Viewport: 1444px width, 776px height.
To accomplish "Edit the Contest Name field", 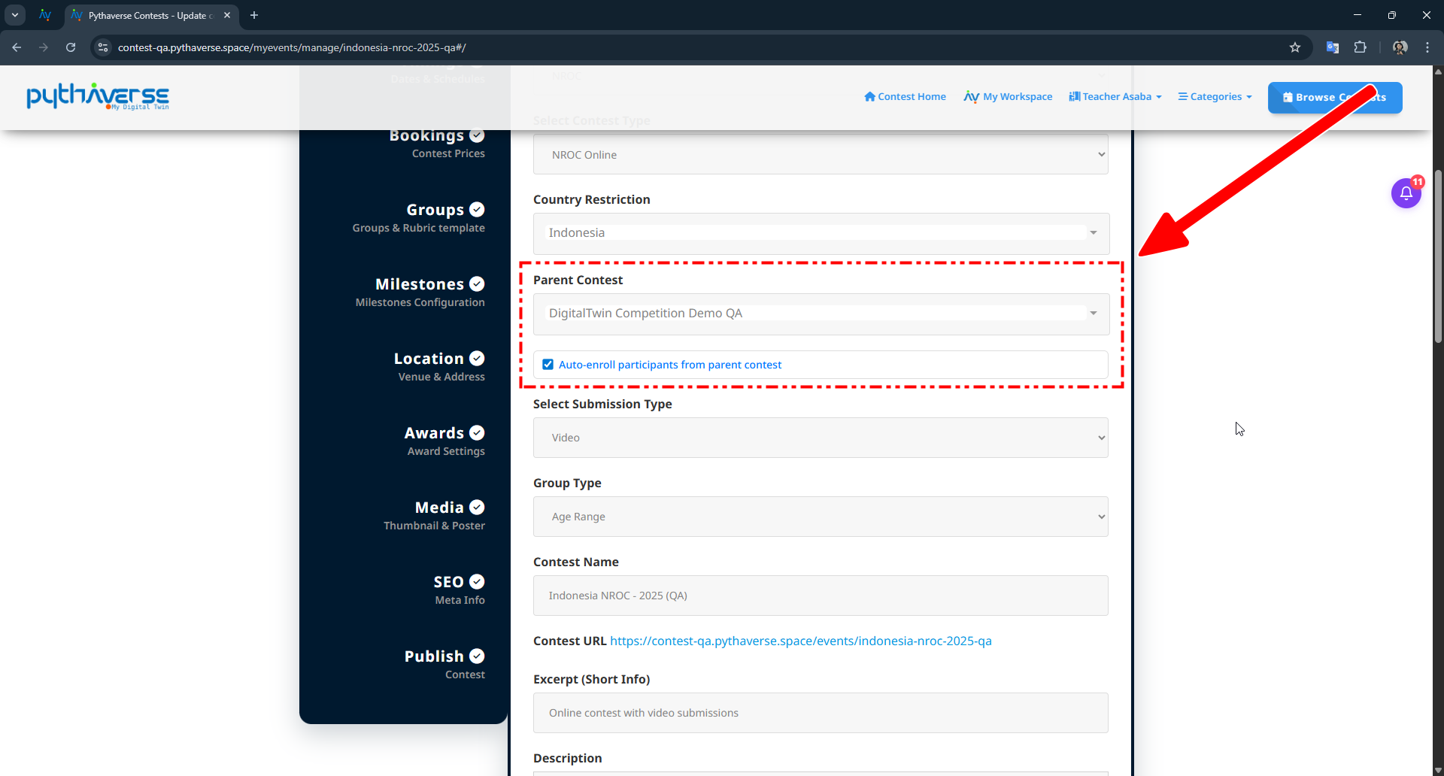I will [821, 596].
